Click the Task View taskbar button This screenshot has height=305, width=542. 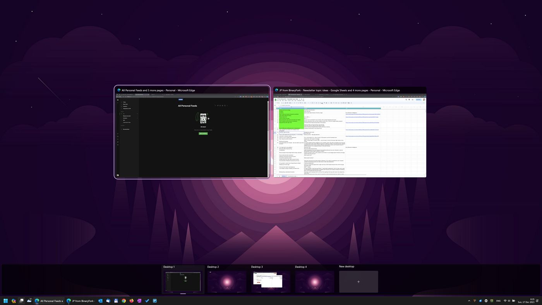[x=21, y=301]
